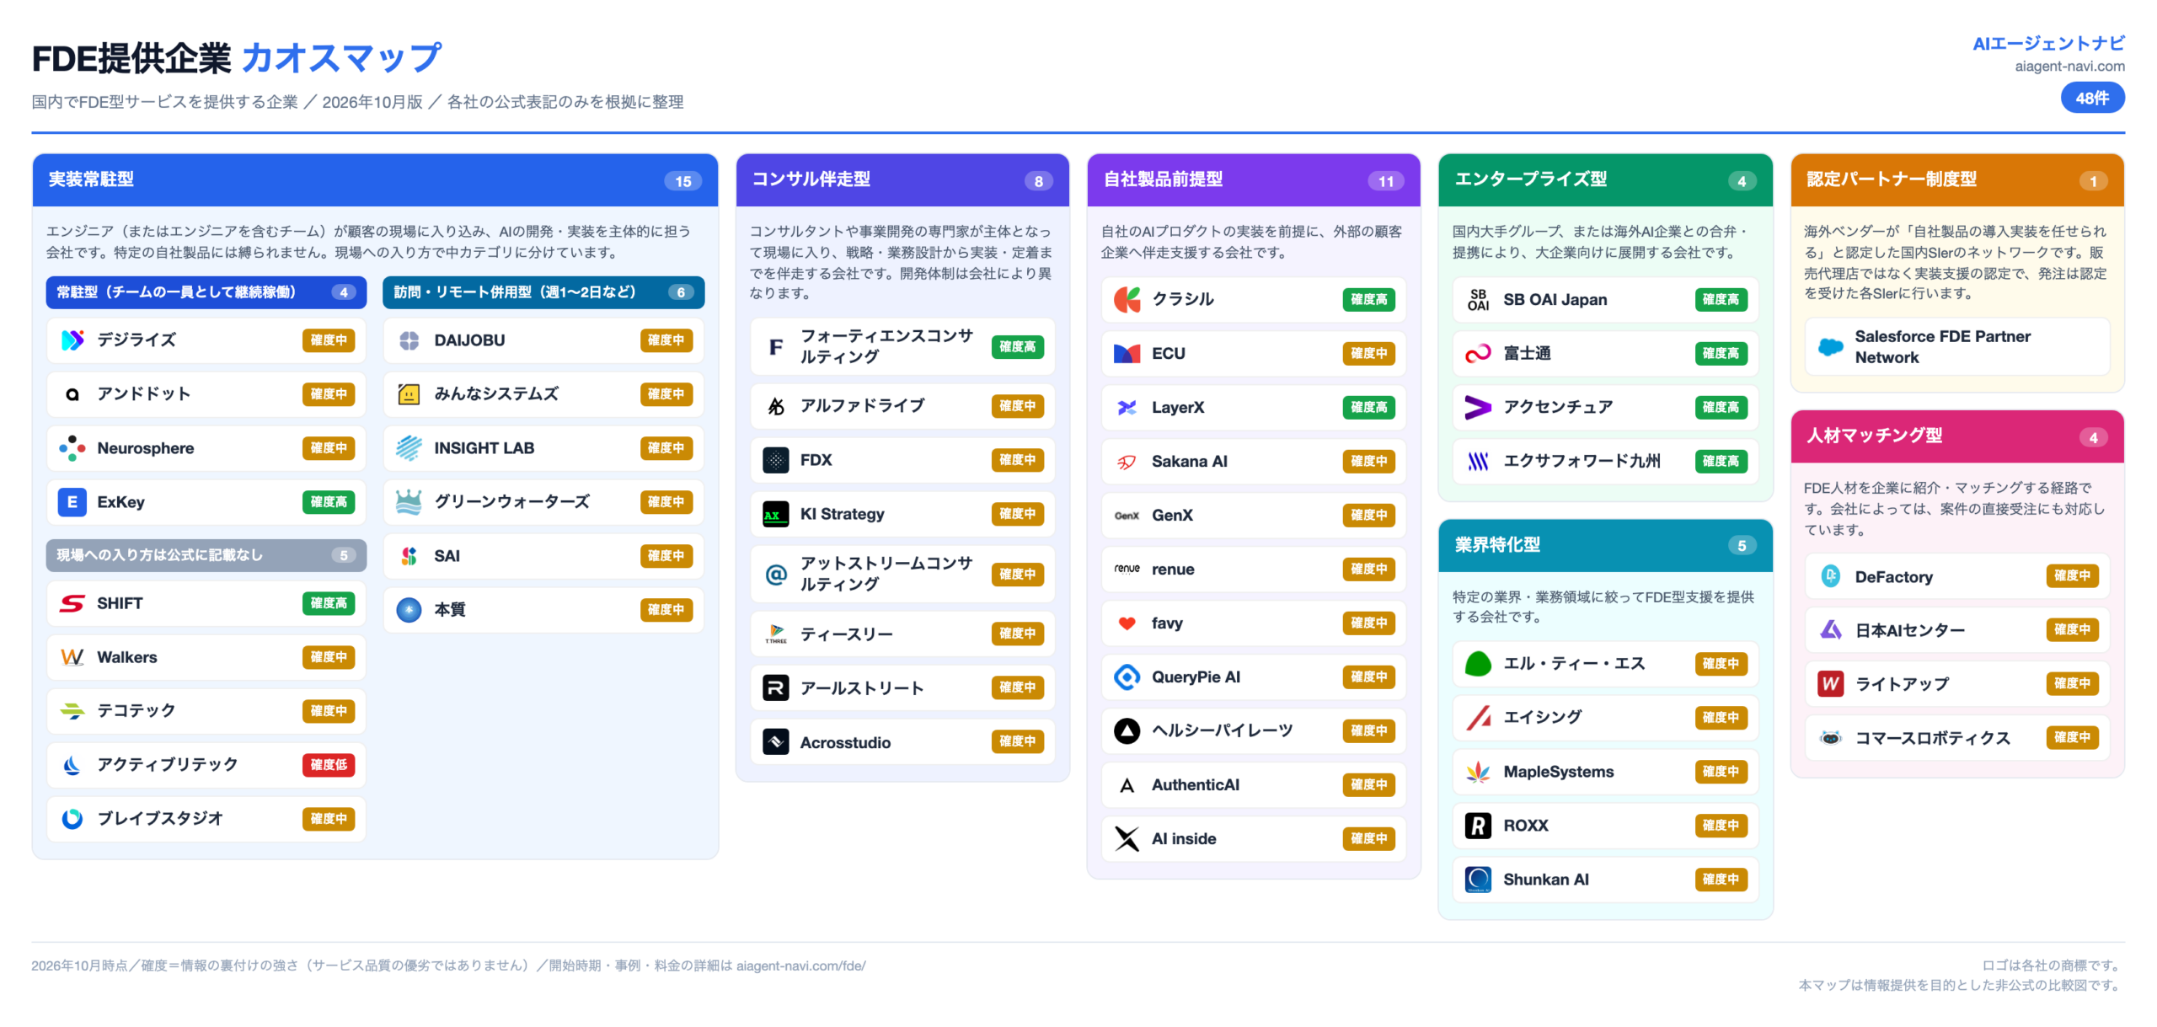Click the Acrosstudio logo icon

coord(776,742)
